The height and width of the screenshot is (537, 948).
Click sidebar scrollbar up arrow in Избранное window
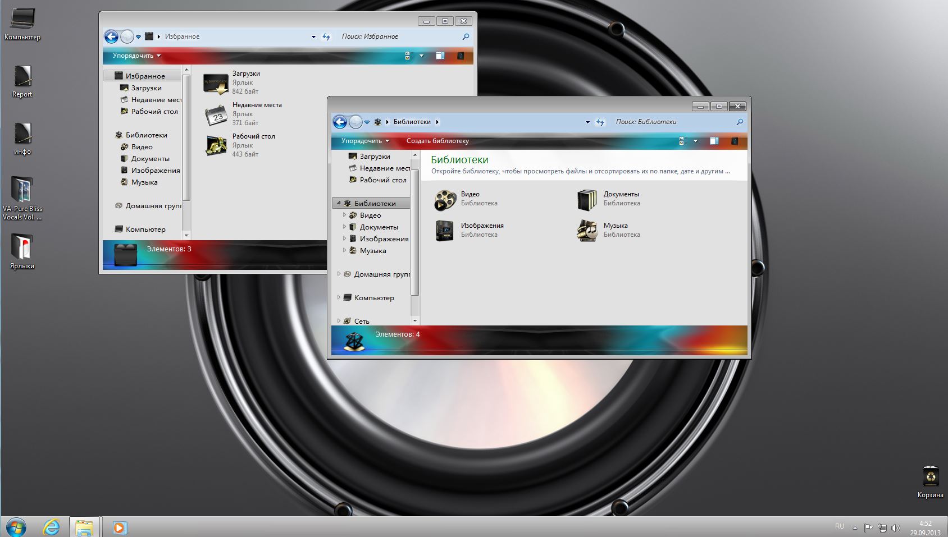[186, 70]
